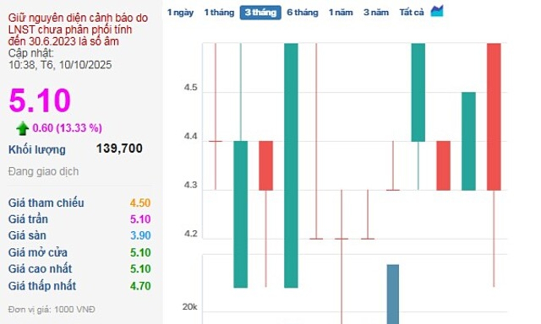Click the rightmost red candlestick
This screenshot has width=541, height=324.
pos(494,116)
